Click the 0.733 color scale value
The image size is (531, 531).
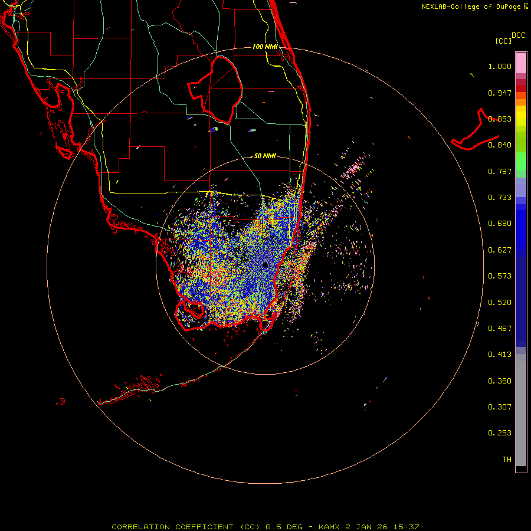tap(500, 198)
